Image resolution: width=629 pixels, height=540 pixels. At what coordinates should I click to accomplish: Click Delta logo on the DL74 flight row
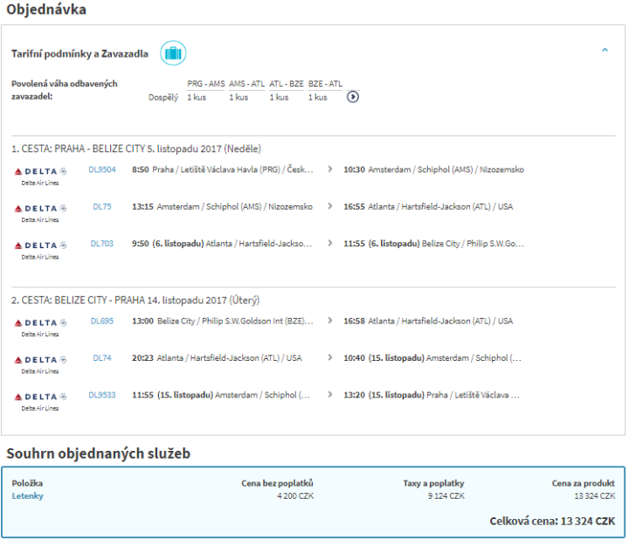(x=40, y=360)
